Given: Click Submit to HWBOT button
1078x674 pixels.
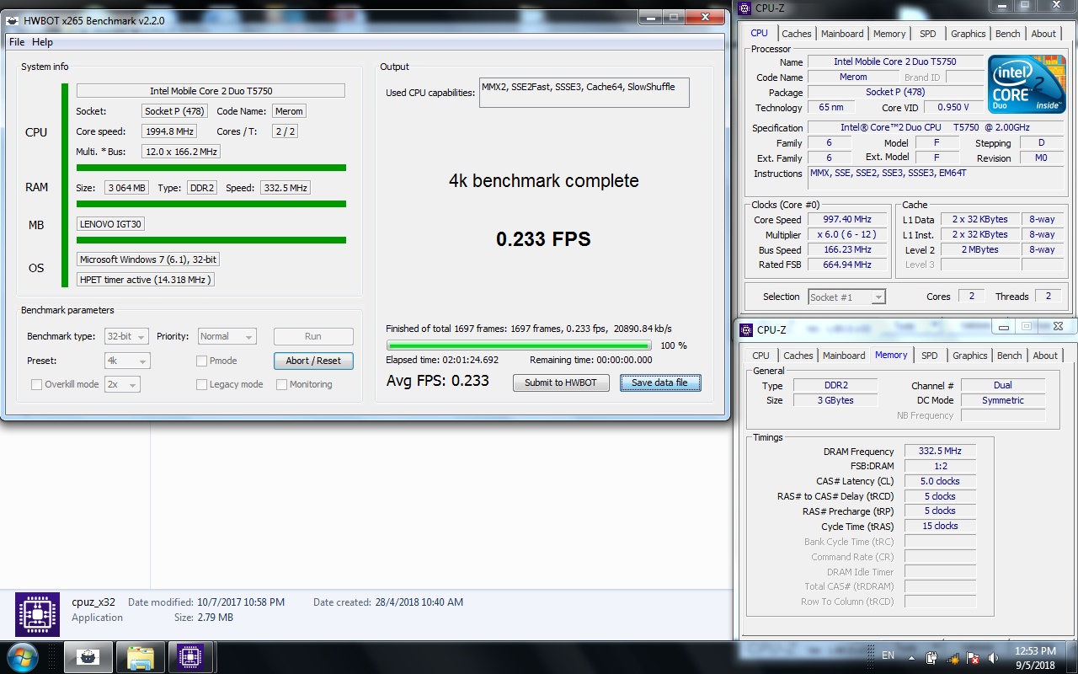Looking at the screenshot, I should click(x=561, y=382).
